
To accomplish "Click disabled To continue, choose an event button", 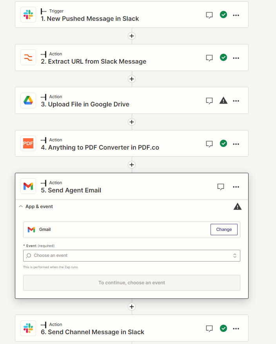I will [x=132, y=283].
